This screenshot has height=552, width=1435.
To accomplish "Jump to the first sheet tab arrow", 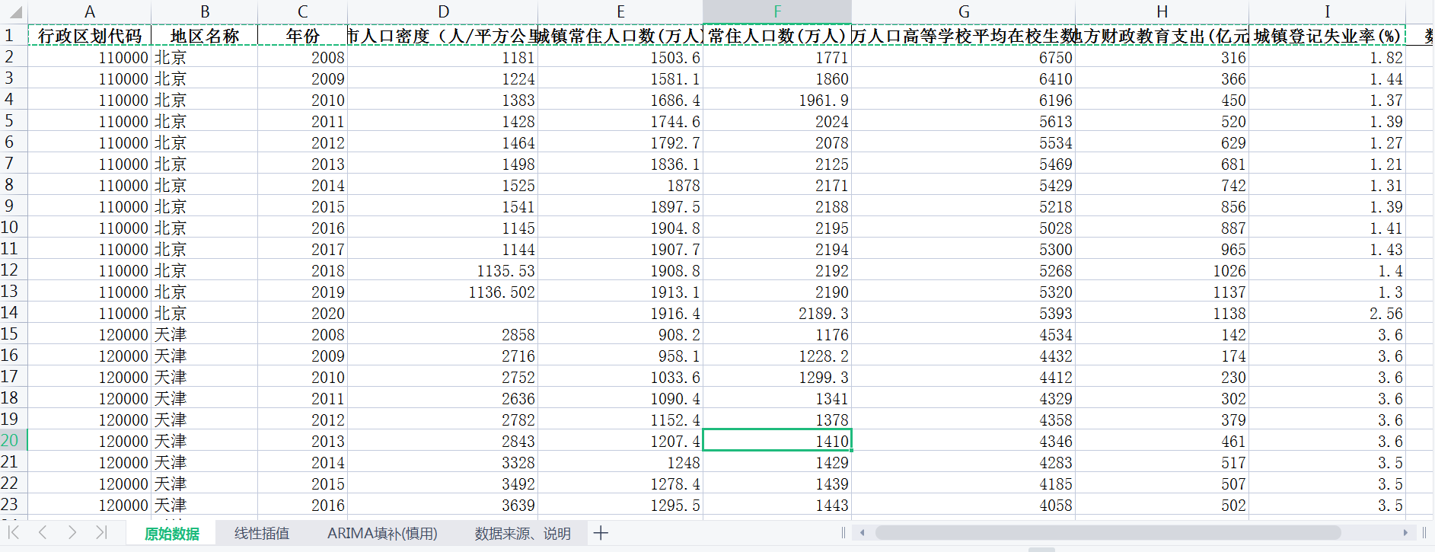I will (14, 533).
